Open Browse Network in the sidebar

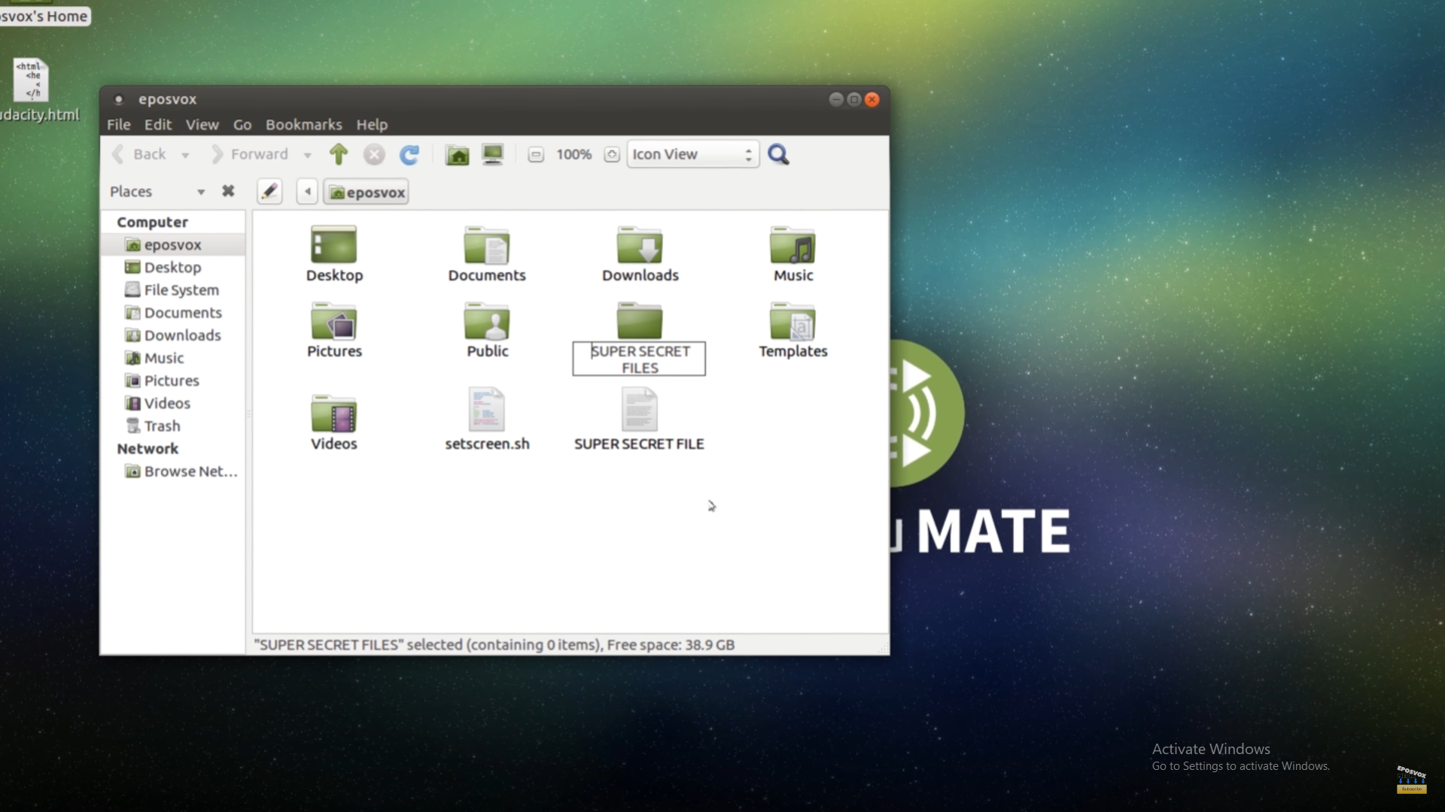(x=173, y=471)
